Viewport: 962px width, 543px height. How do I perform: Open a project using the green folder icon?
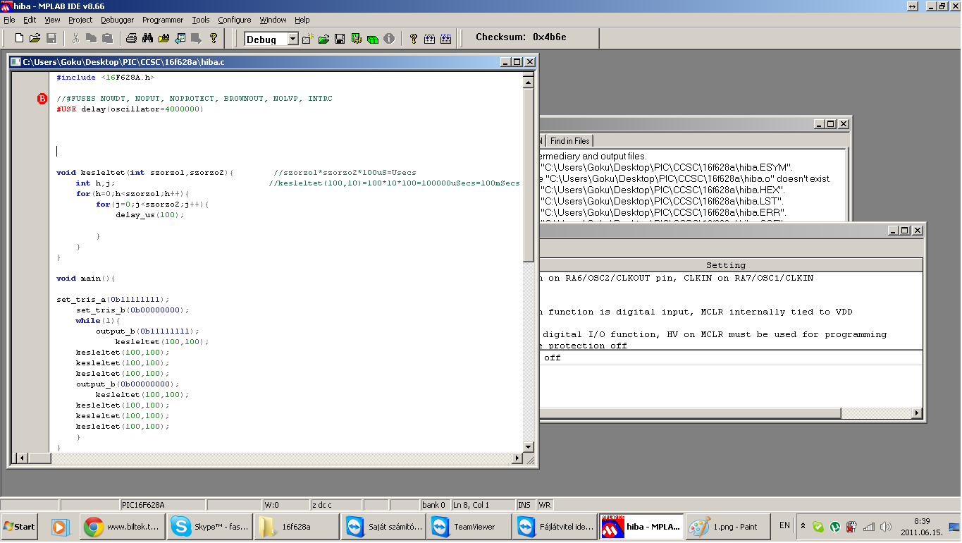click(x=323, y=39)
